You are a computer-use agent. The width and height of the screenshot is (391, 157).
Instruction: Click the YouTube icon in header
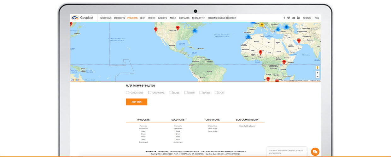point(294,18)
